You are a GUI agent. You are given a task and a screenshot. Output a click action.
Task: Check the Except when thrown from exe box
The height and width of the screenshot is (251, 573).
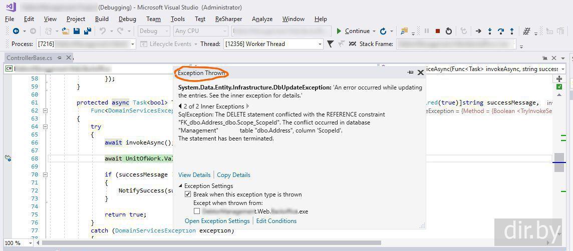197,211
